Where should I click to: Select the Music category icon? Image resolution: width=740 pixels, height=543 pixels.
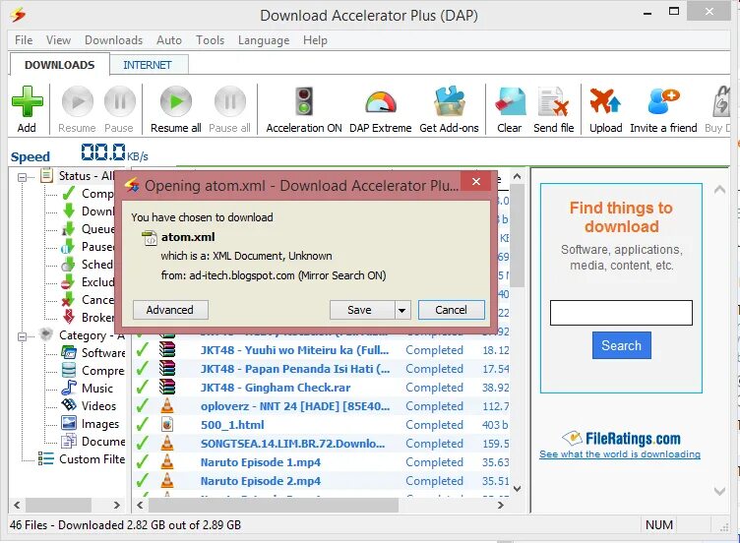click(69, 389)
